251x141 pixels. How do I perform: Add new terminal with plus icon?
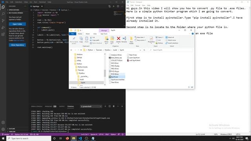pyautogui.click(x=105, y=106)
